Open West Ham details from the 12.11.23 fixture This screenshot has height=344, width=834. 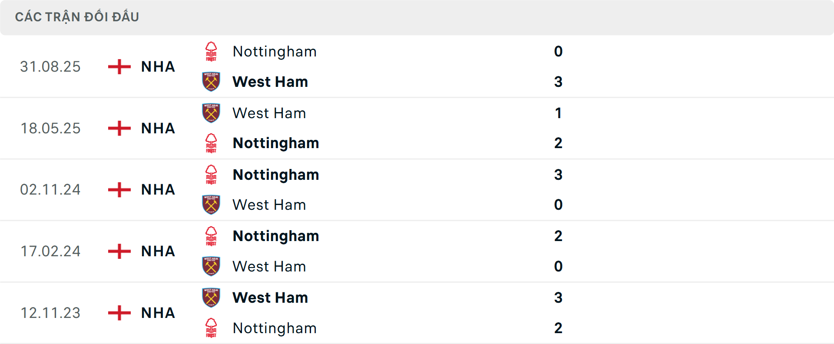point(270,298)
